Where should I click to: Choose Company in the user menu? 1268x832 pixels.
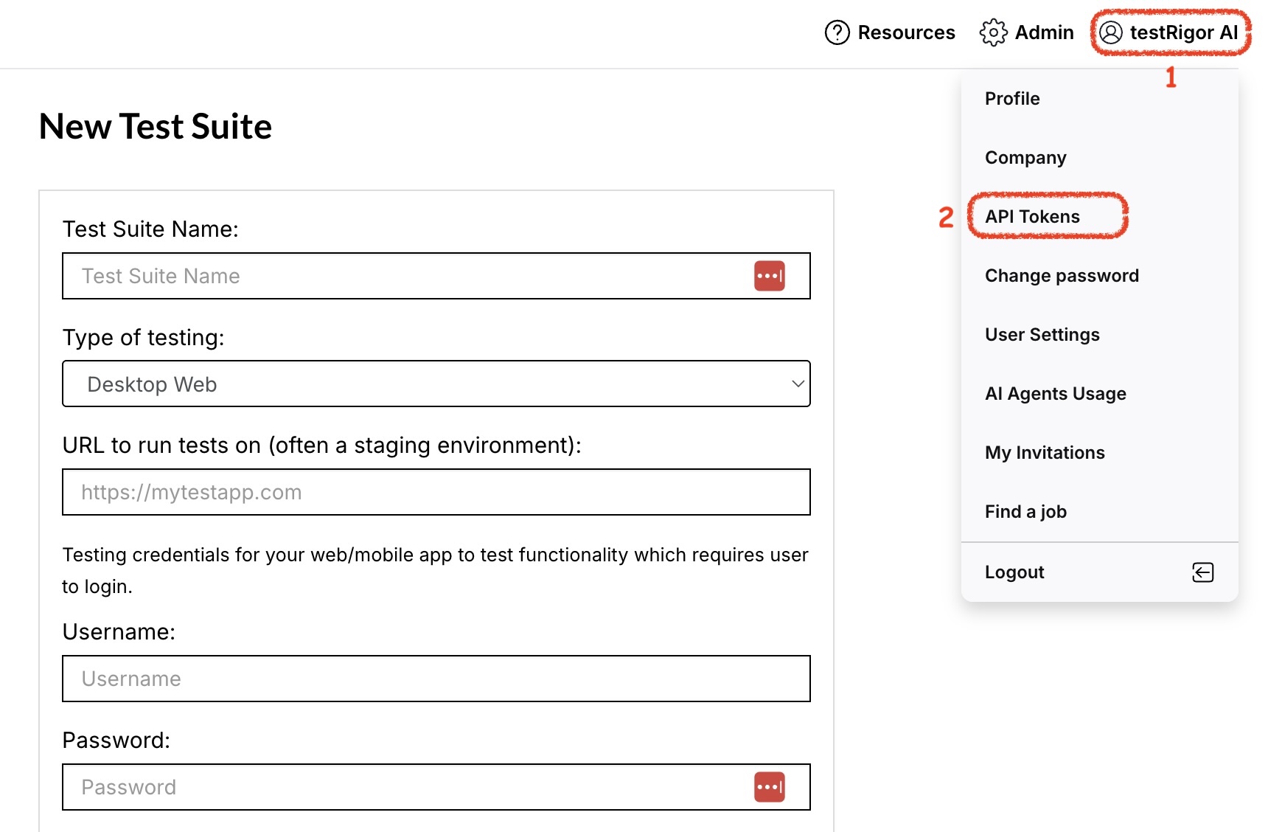[1025, 158]
